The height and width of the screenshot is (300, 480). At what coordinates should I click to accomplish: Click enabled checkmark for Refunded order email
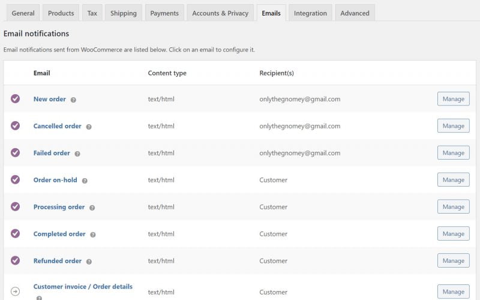tap(16, 261)
